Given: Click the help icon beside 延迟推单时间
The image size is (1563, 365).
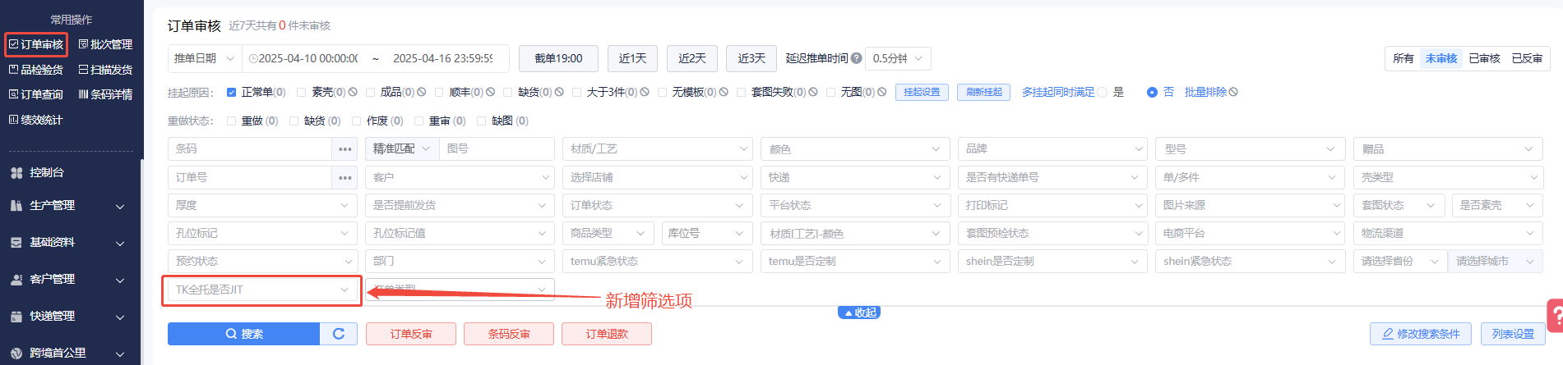Looking at the screenshot, I should (857, 58).
